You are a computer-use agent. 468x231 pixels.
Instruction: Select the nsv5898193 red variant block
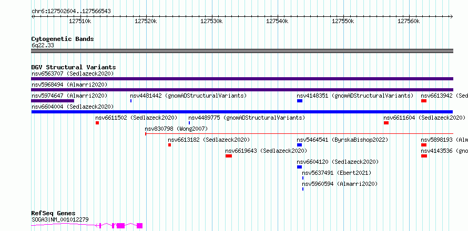(x=424, y=145)
